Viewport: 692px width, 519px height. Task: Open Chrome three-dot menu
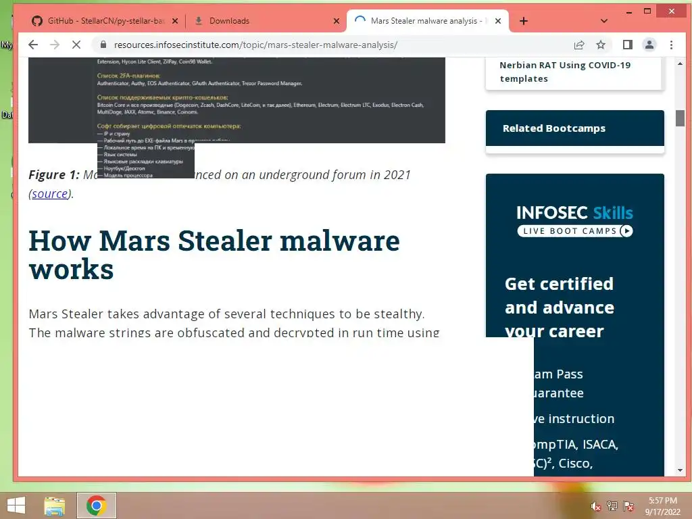point(671,45)
